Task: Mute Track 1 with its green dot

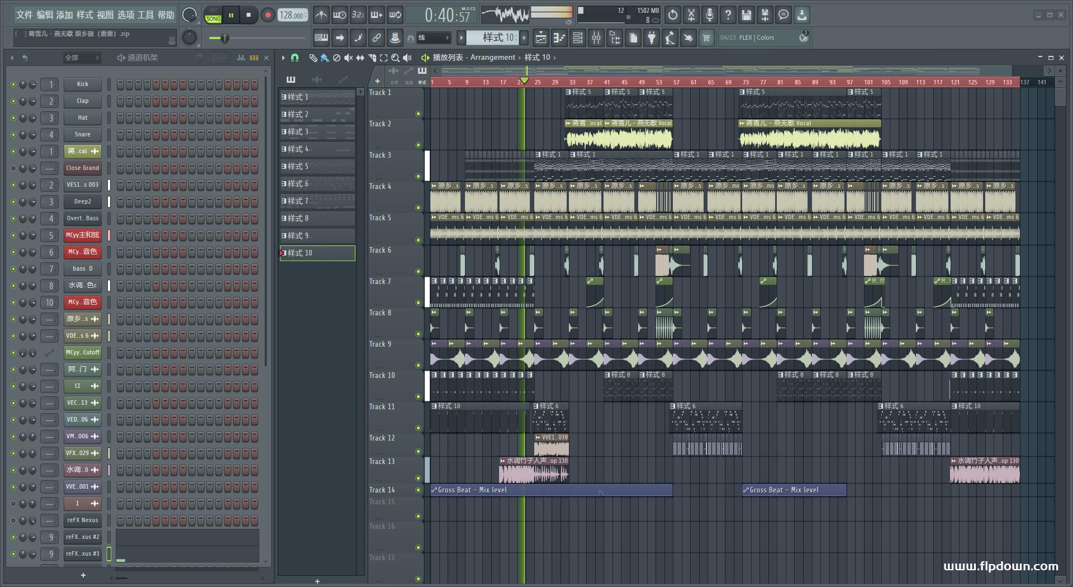Action: pyautogui.click(x=418, y=114)
